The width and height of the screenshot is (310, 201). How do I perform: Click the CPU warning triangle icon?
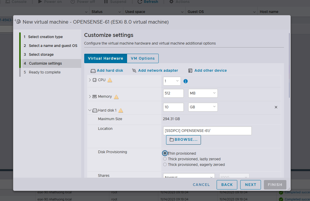(110, 80)
